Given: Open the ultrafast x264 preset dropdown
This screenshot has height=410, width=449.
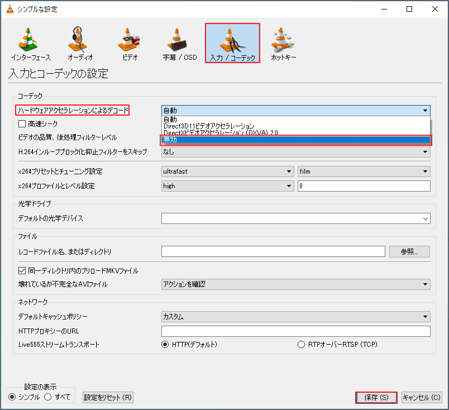Looking at the screenshot, I should pos(226,171).
